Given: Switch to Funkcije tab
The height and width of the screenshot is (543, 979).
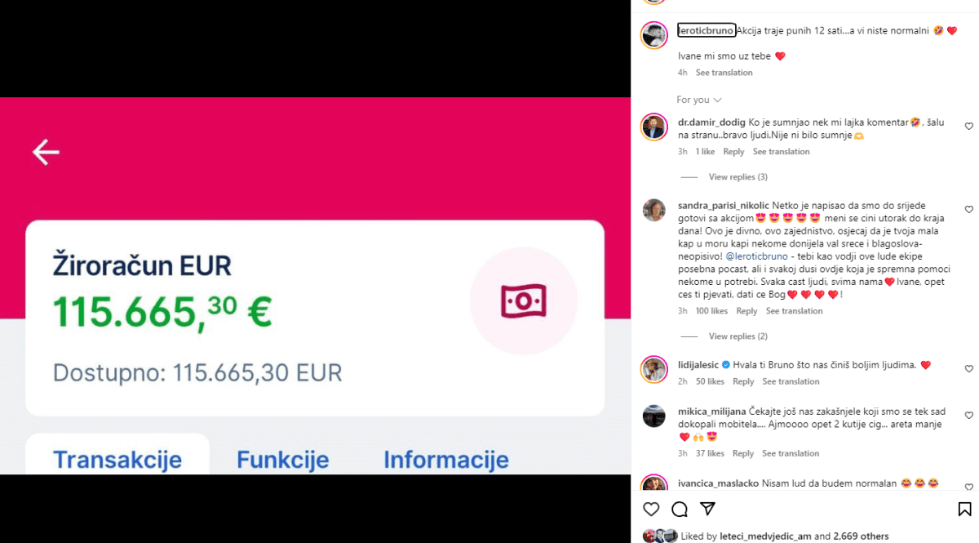Looking at the screenshot, I should click(283, 460).
